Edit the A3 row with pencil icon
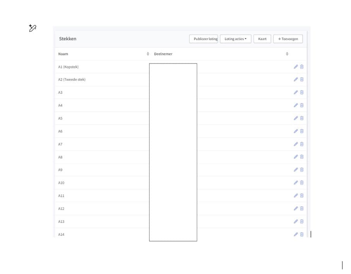Image resolution: width=351 pixels, height=274 pixels. tap(296, 92)
